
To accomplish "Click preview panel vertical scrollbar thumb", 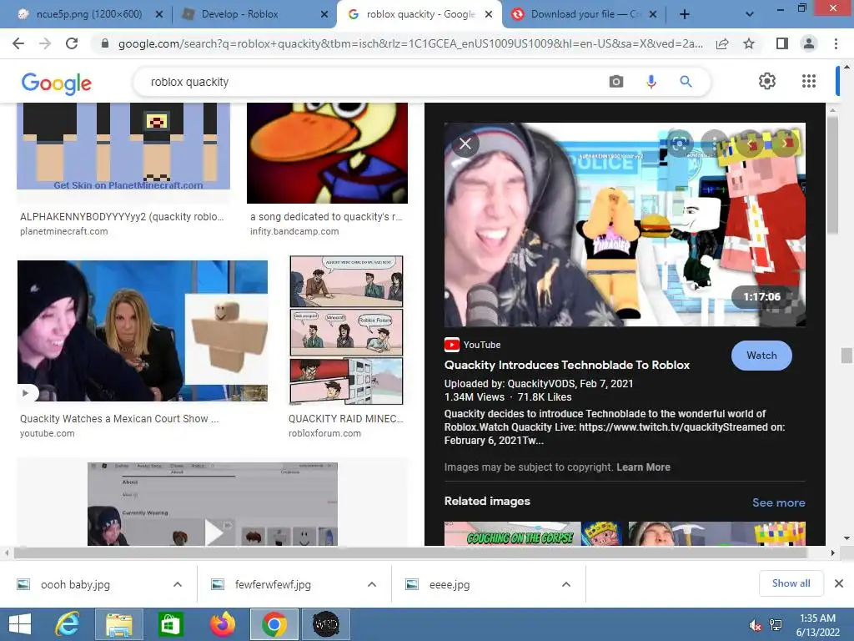I will pyautogui.click(x=832, y=174).
